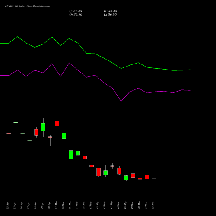Click the green candle for 07 May
This screenshot has width=216, height=216.
pos(78,153)
